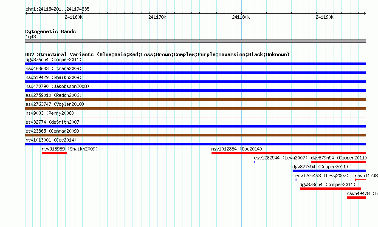Select the tiny blue mark of esv1205493

pyautogui.click(x=296, y=180)
